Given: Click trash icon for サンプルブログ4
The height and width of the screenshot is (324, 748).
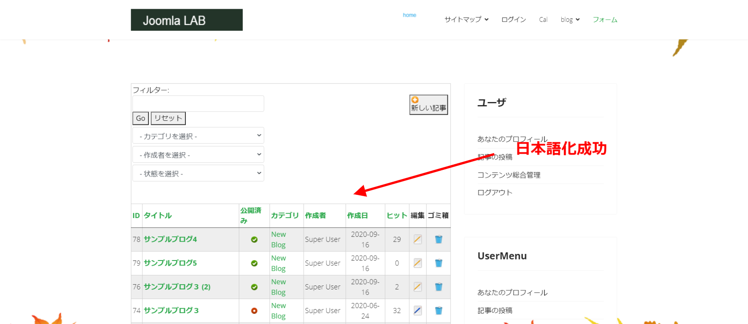Looking at the screenshot, I should click(x=438, y=239).
